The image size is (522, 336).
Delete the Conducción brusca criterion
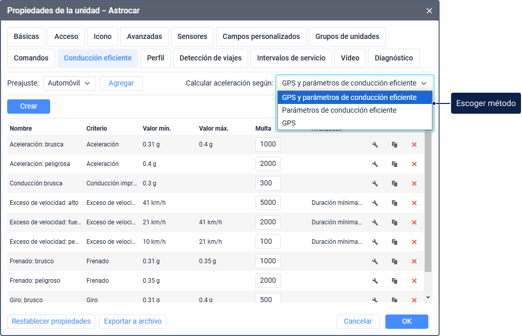coord(414,183)
